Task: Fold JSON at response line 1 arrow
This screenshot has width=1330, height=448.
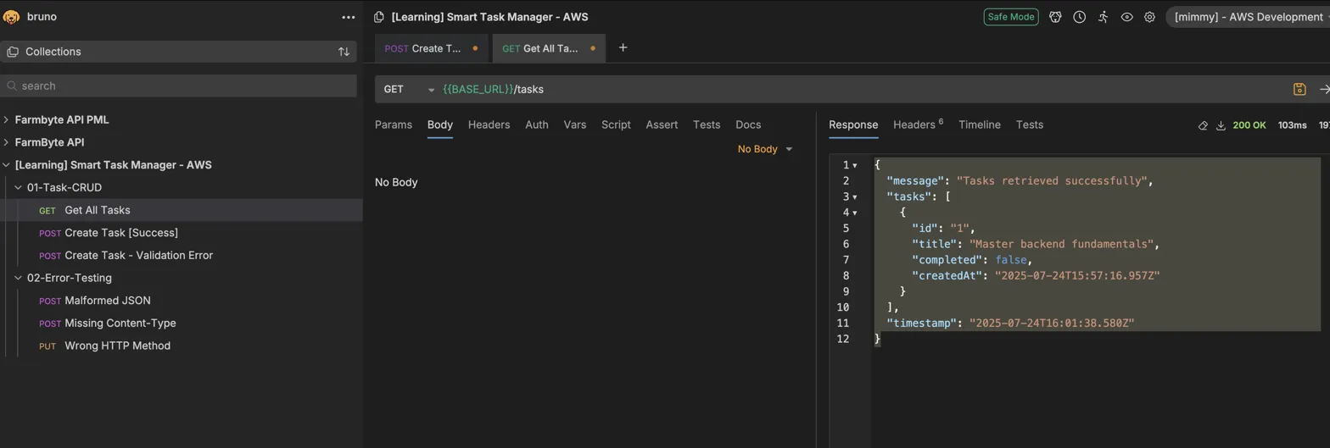Action: (x=854, y=165)
